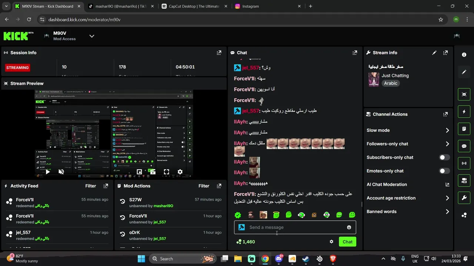Insert the baby face photo emote

(x=263, y=215)
